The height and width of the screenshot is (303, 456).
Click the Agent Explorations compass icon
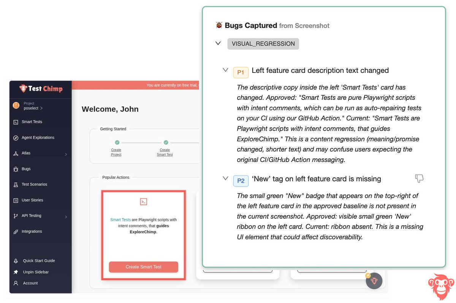[16, 138]
